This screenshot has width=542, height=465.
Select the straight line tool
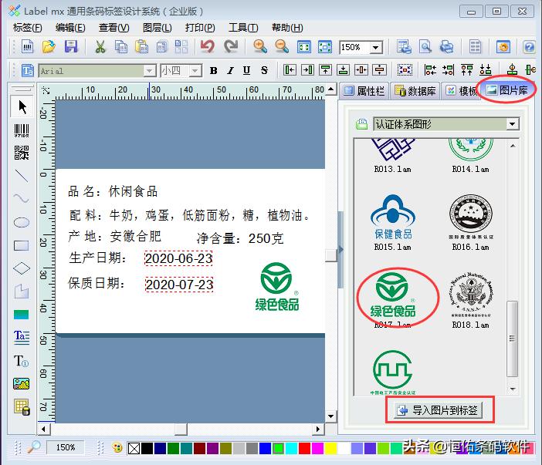point(22,176)
